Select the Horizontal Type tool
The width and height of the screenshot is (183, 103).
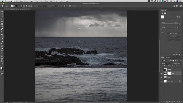2,51
